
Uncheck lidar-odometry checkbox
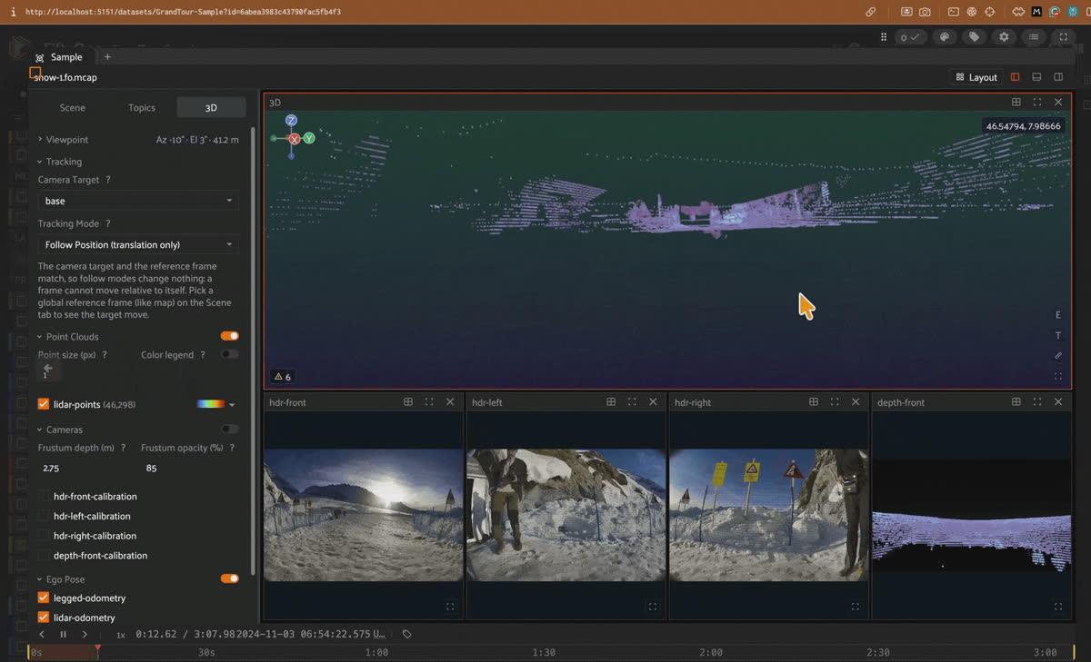click(x=43, y=618)
